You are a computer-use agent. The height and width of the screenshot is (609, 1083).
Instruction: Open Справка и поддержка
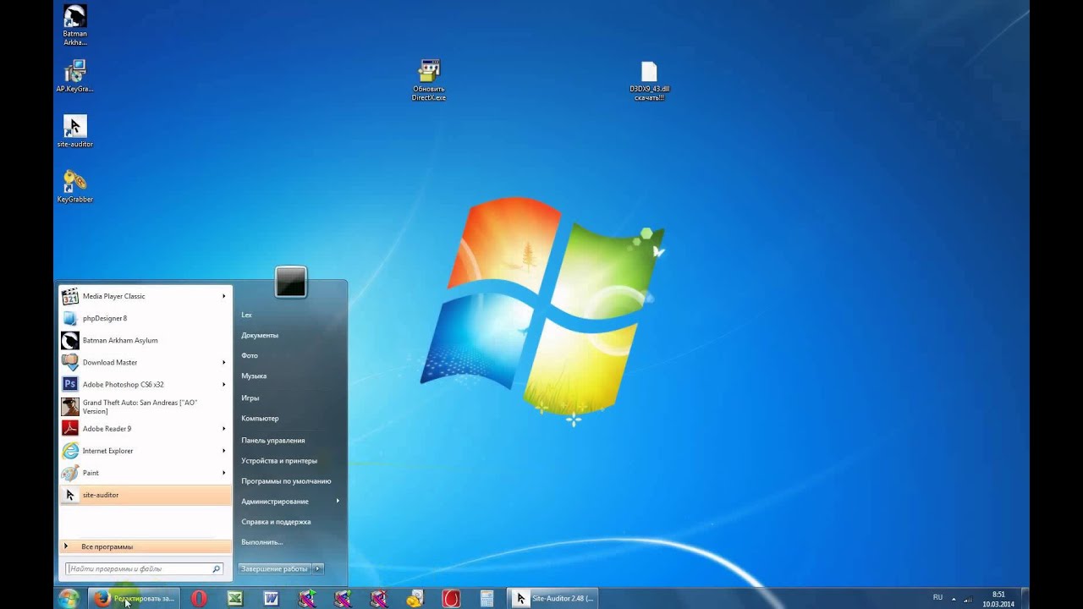[x=276, y=521]
